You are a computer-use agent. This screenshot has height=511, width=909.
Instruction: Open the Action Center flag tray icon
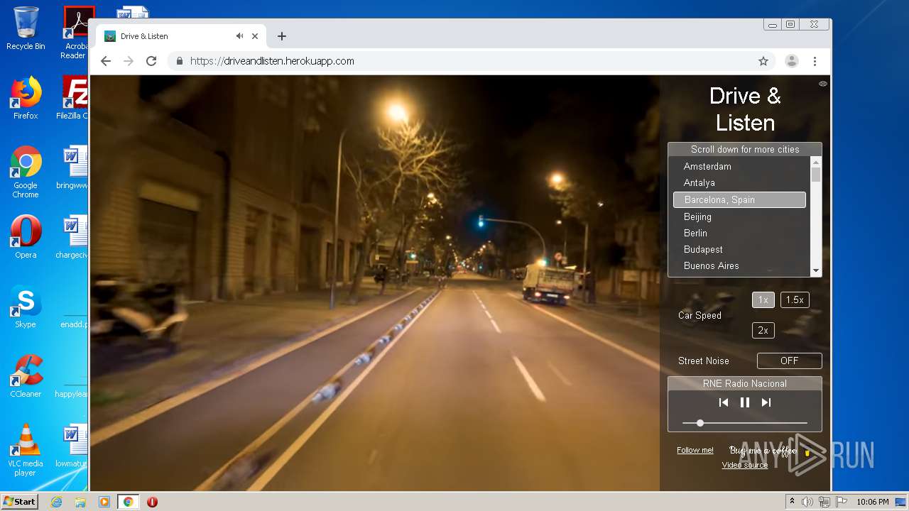tap(841, 502)
